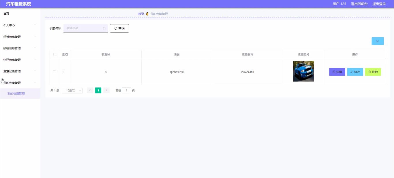Image resolution: width=394 pixels, height=178 pixels.
Task: Open 首页 in the sidebar
Action: click(x=20, y=14)
